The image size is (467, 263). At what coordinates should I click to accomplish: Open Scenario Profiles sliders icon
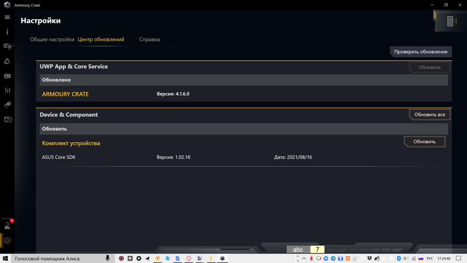(x=7, y=90)
